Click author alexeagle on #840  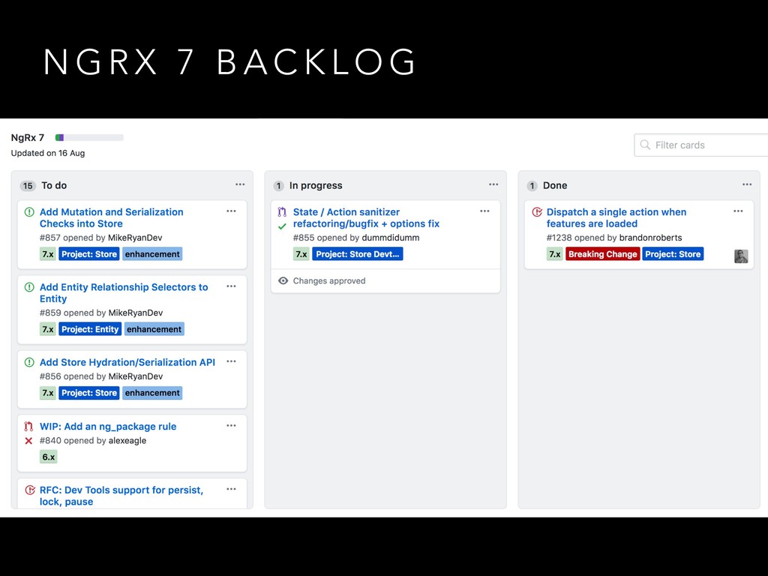point(127,440)
